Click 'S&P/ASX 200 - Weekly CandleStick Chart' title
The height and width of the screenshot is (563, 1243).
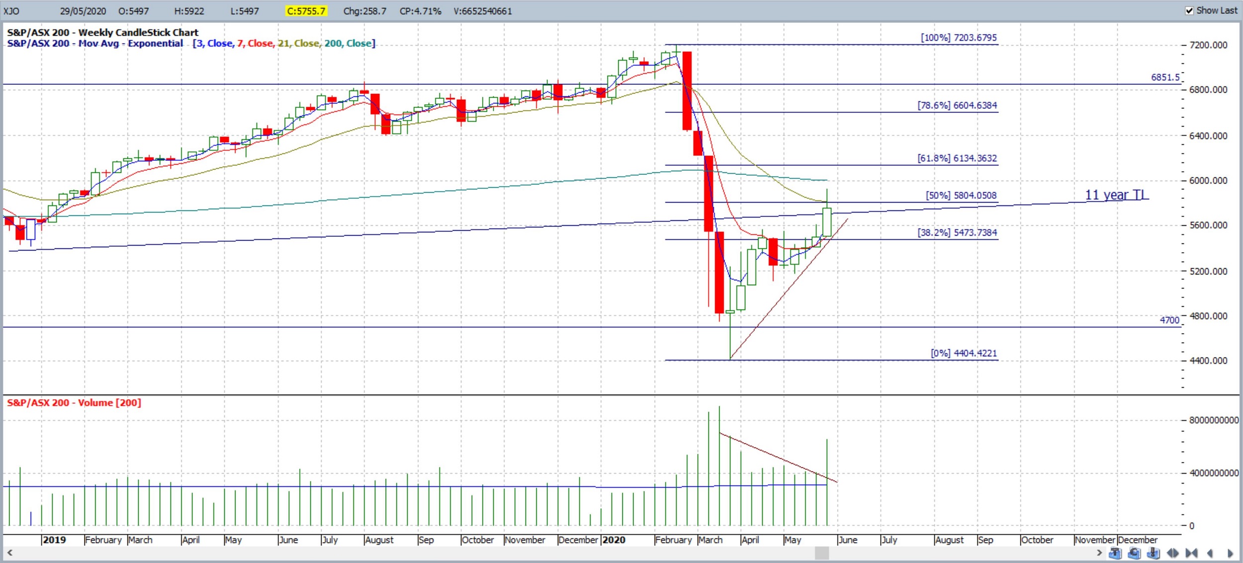click(x=102, y=32)
